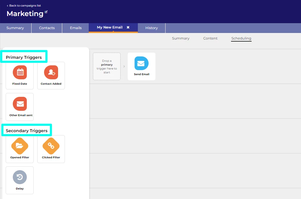Open the Emails tab
The width and height of the screenshot is (301, 199).
click(76, 28)
